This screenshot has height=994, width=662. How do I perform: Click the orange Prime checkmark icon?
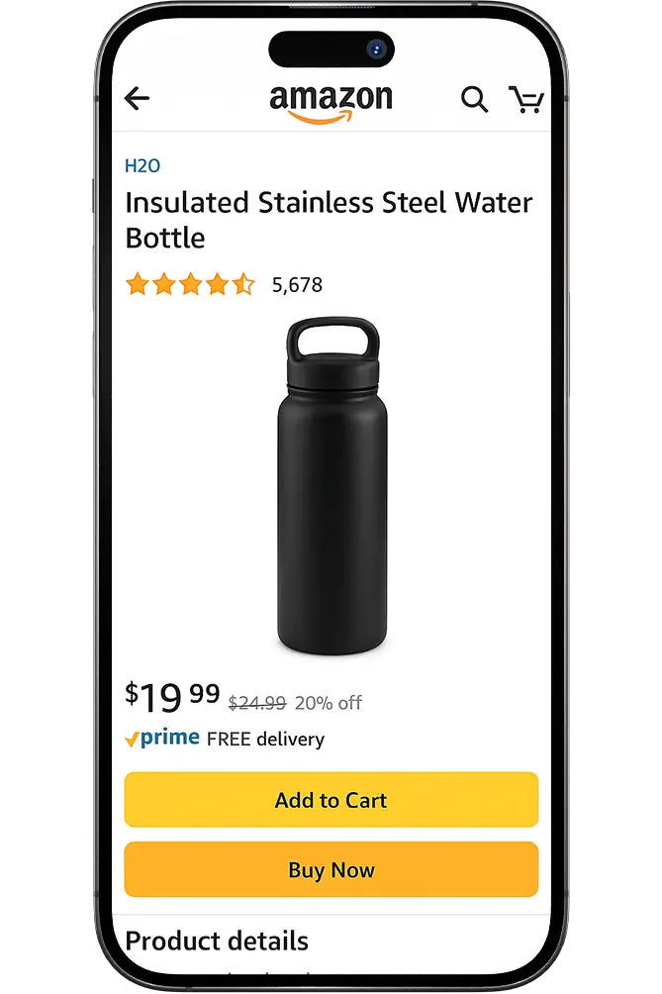pyautogui.click(x=132, y=740)
